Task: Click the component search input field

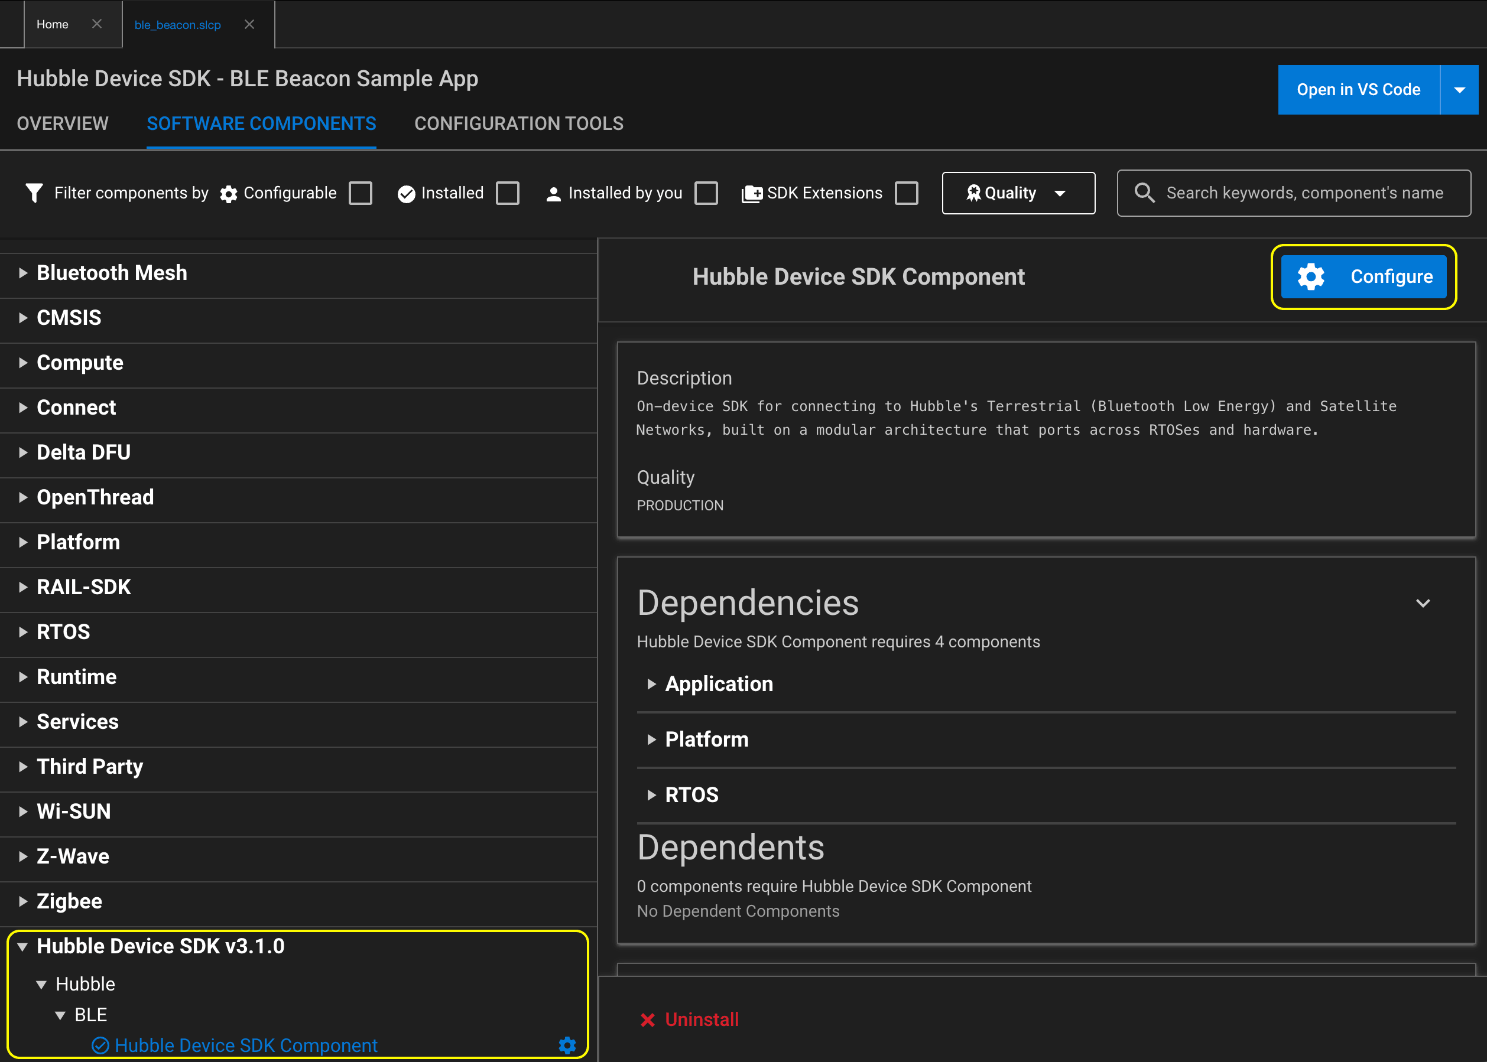Action: pos(1294,193)
